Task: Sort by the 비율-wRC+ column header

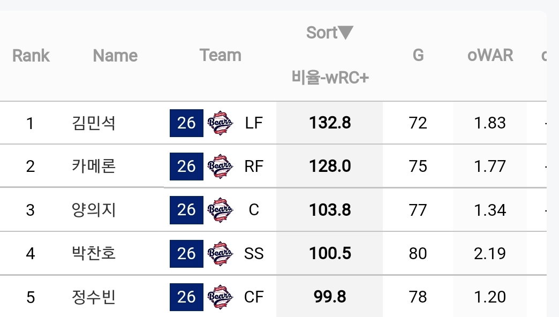Action: pyautogui.click(x=330, y=77)
